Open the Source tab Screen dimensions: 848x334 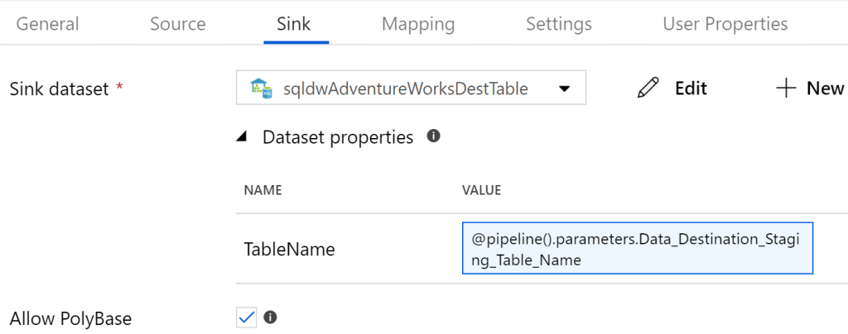coord(177,24)
